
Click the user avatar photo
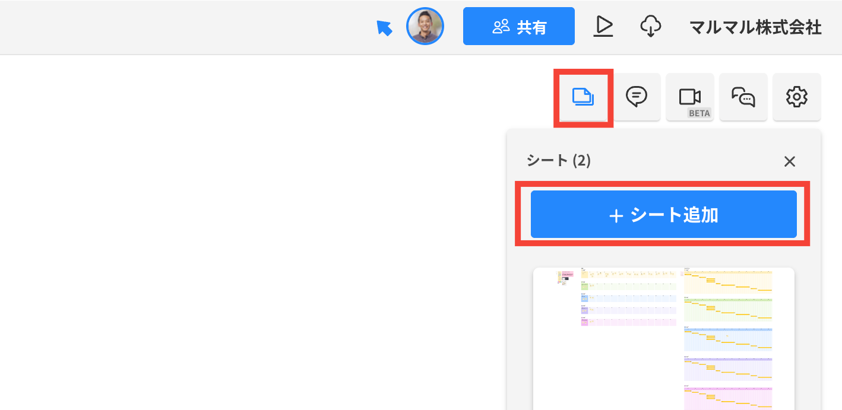(425, 26)
